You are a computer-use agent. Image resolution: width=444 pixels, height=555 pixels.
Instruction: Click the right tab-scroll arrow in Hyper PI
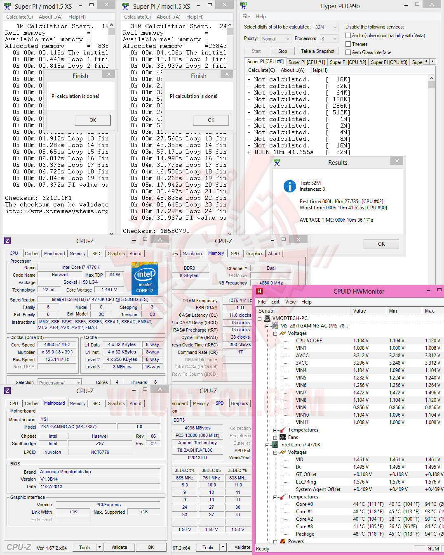coord(432,62)
